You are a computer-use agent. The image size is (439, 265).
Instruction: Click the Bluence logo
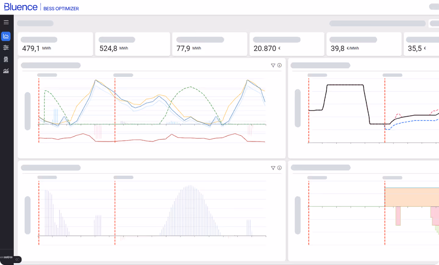pos(20,7)
